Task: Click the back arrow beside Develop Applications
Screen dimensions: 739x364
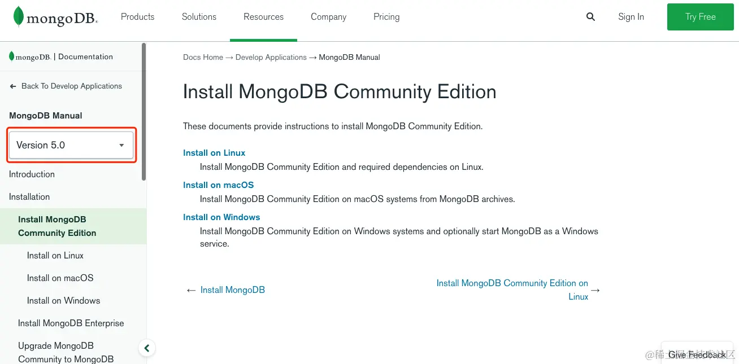Action: (13, 86)
